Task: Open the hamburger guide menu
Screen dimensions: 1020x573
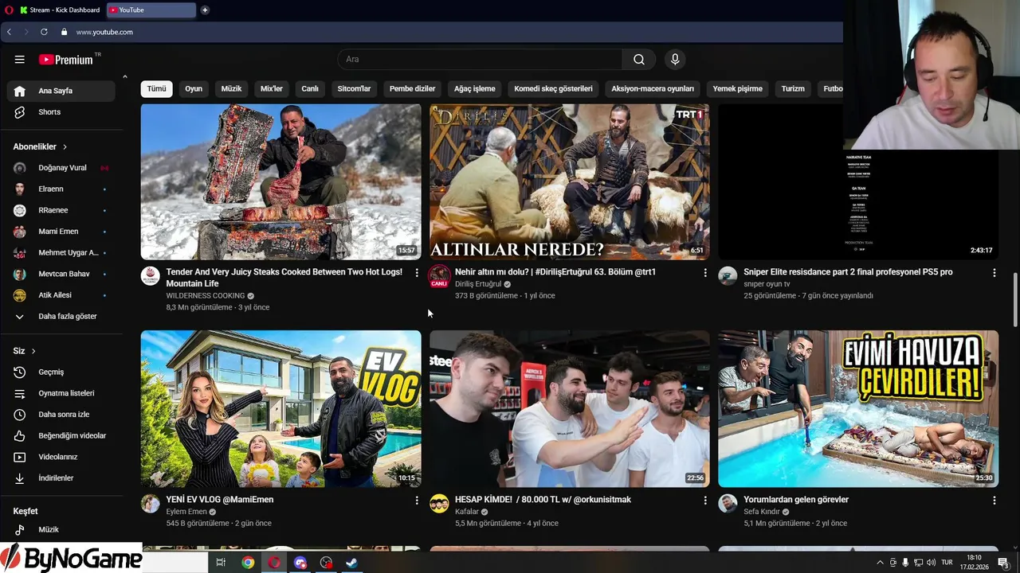Action: (x=20, y=59)
